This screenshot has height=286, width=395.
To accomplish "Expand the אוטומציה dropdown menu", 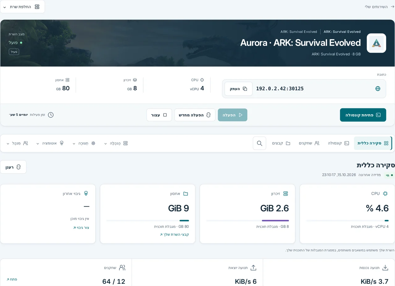I will pyautogui.click(x=50, y=143).
